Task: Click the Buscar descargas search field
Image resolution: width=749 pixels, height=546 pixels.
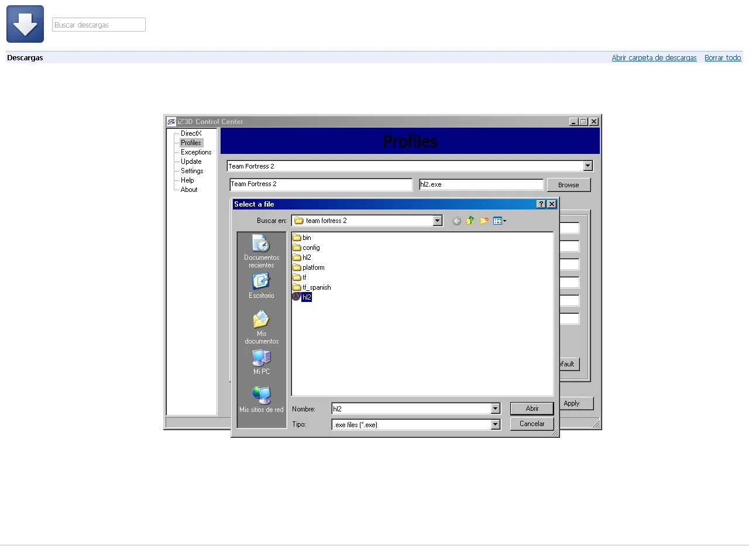Action: 99,25
